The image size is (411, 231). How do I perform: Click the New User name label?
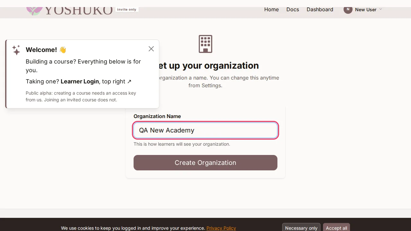pyautogui.click(x=366, y=10)
